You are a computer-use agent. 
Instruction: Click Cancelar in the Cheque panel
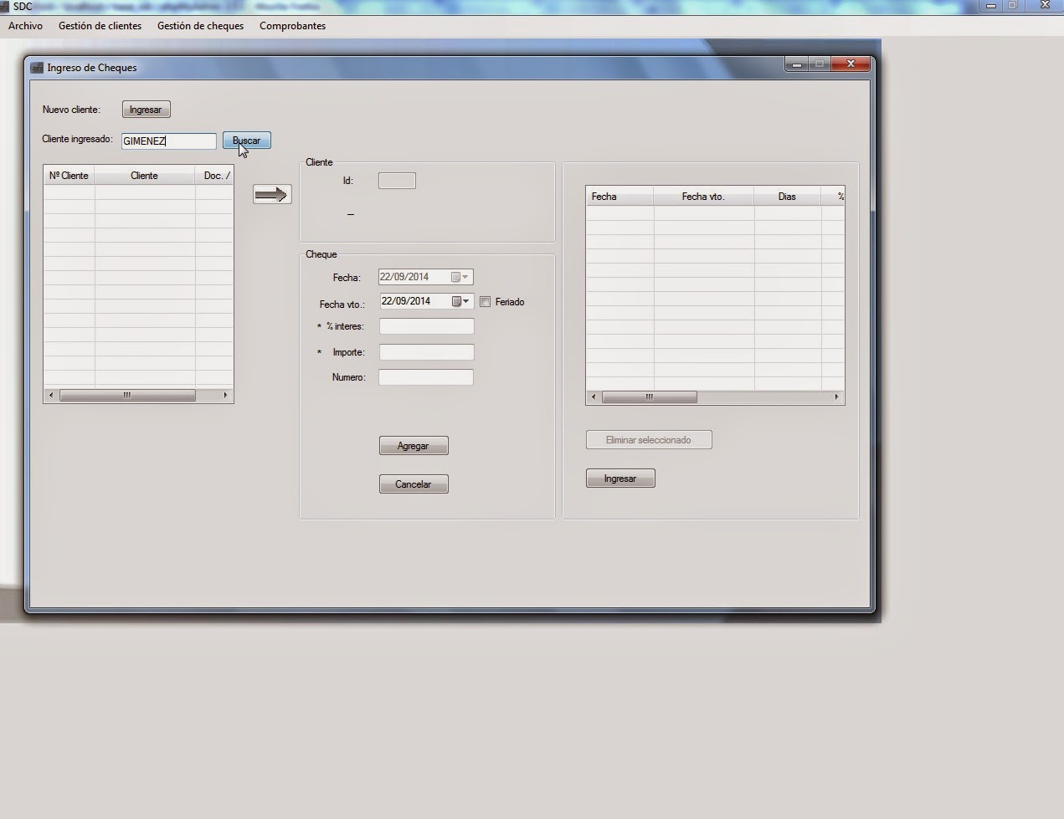point(414,484)
